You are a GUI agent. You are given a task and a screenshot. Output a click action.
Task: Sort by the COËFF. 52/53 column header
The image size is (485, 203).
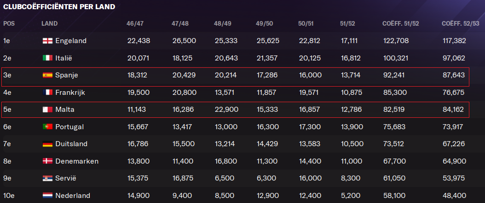click(x=460, y=24)
